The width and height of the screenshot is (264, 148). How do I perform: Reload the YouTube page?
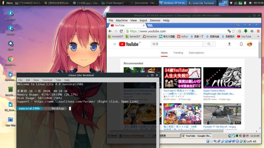tap(121, 31)
